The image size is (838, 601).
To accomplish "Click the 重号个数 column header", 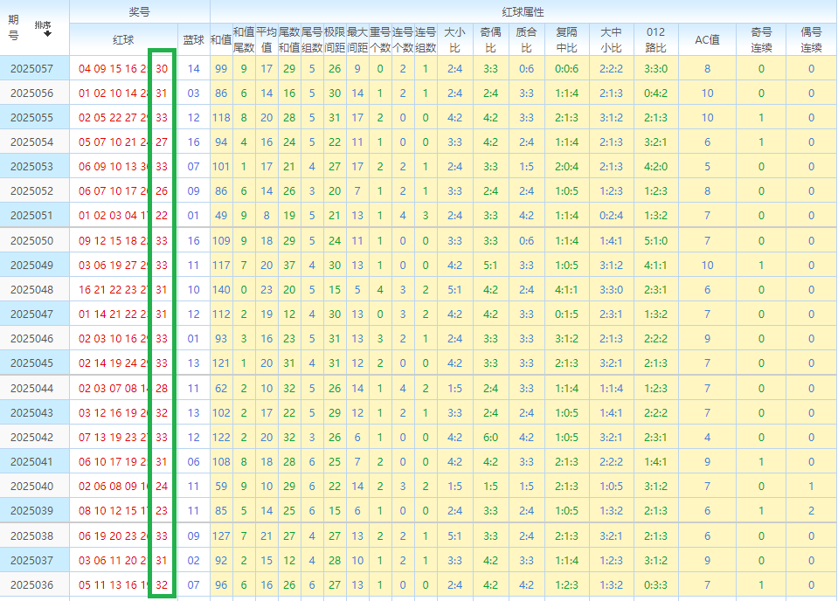I will [x=380, y=39].
